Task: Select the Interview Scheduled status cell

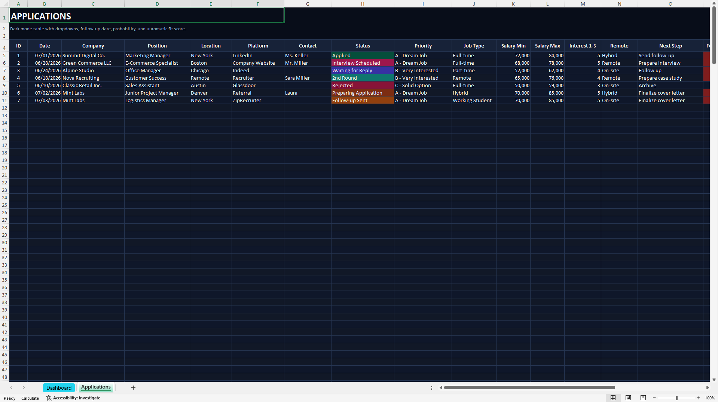Action: click(363, 63)
